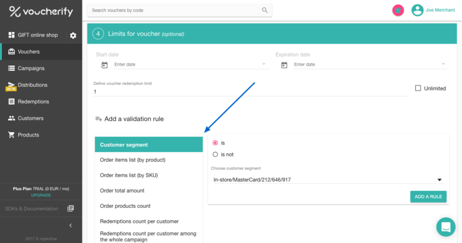Enable the Unlimited checkbox
This screenshot has width=462, height=243.
point(418,88)
